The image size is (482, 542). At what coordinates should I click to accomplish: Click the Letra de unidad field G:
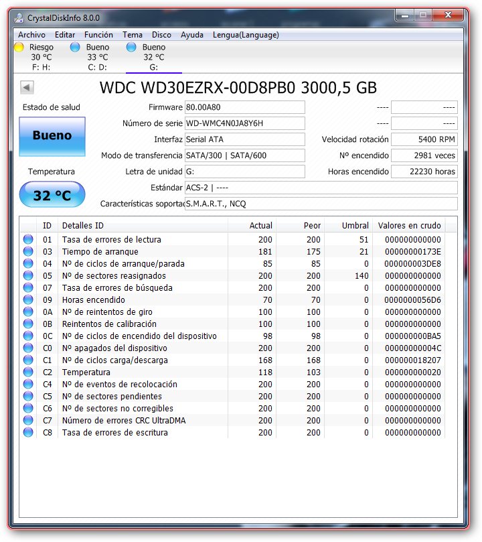245,172
